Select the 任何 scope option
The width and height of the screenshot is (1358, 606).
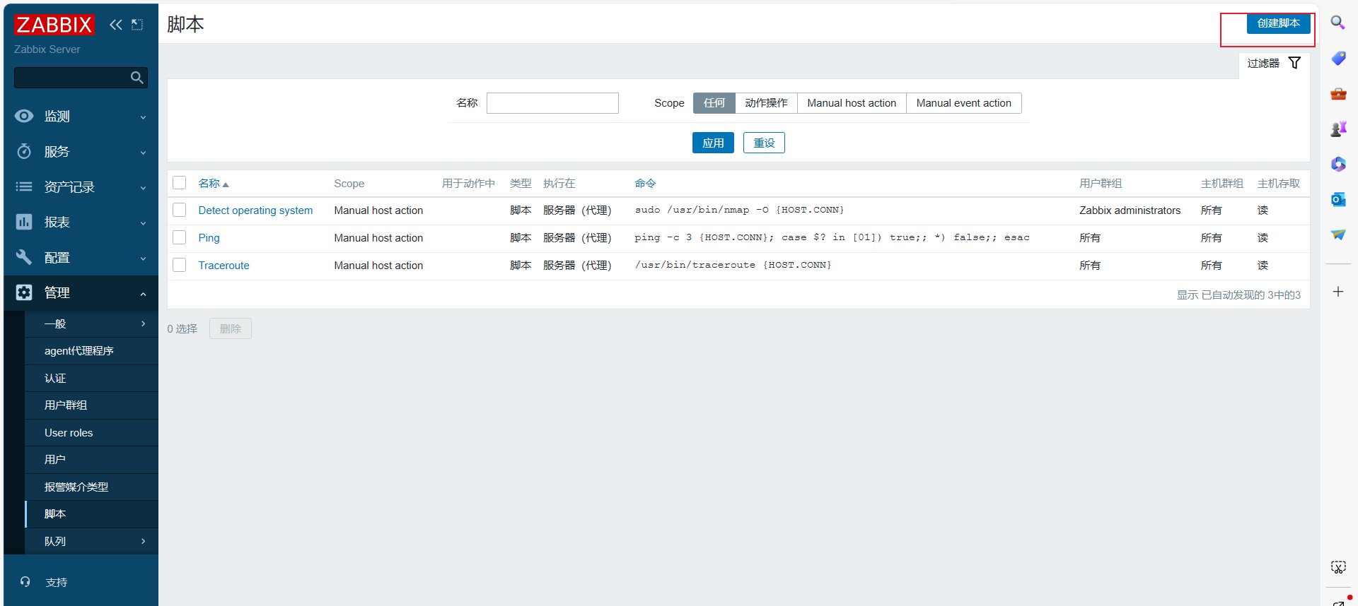[x=714, y=103]
